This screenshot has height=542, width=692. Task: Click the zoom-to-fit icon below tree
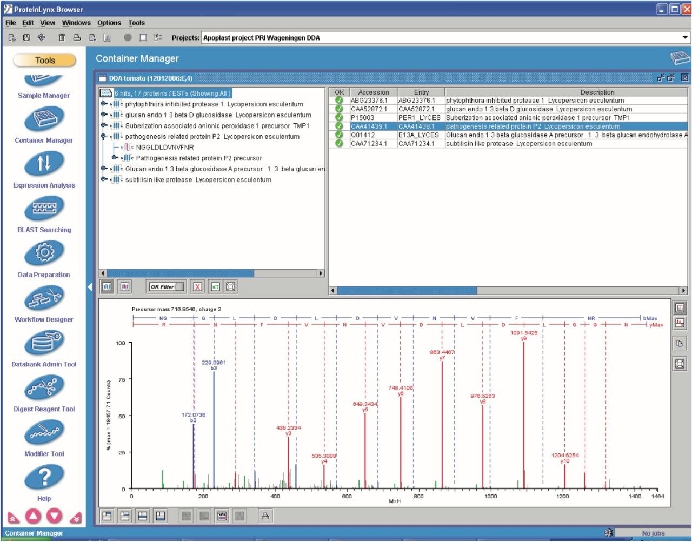point(231,287)
